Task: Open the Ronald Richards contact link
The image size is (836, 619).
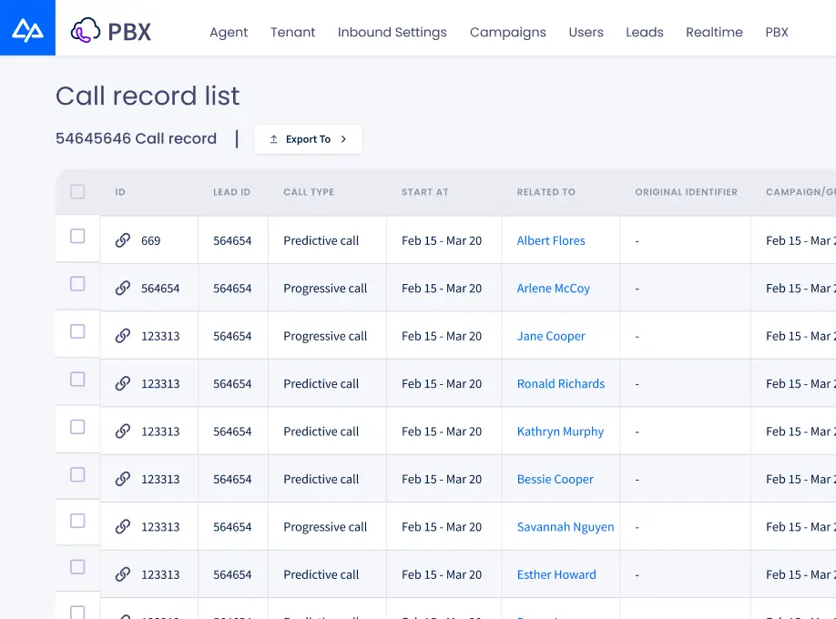Action: pos(561,384)
